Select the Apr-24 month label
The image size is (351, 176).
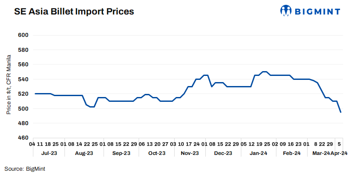tap(339, 153)
